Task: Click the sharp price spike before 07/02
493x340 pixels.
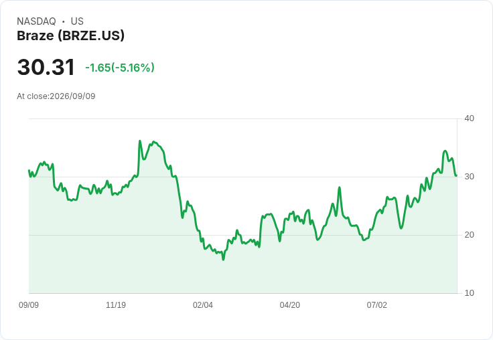Action: (340, 187)
